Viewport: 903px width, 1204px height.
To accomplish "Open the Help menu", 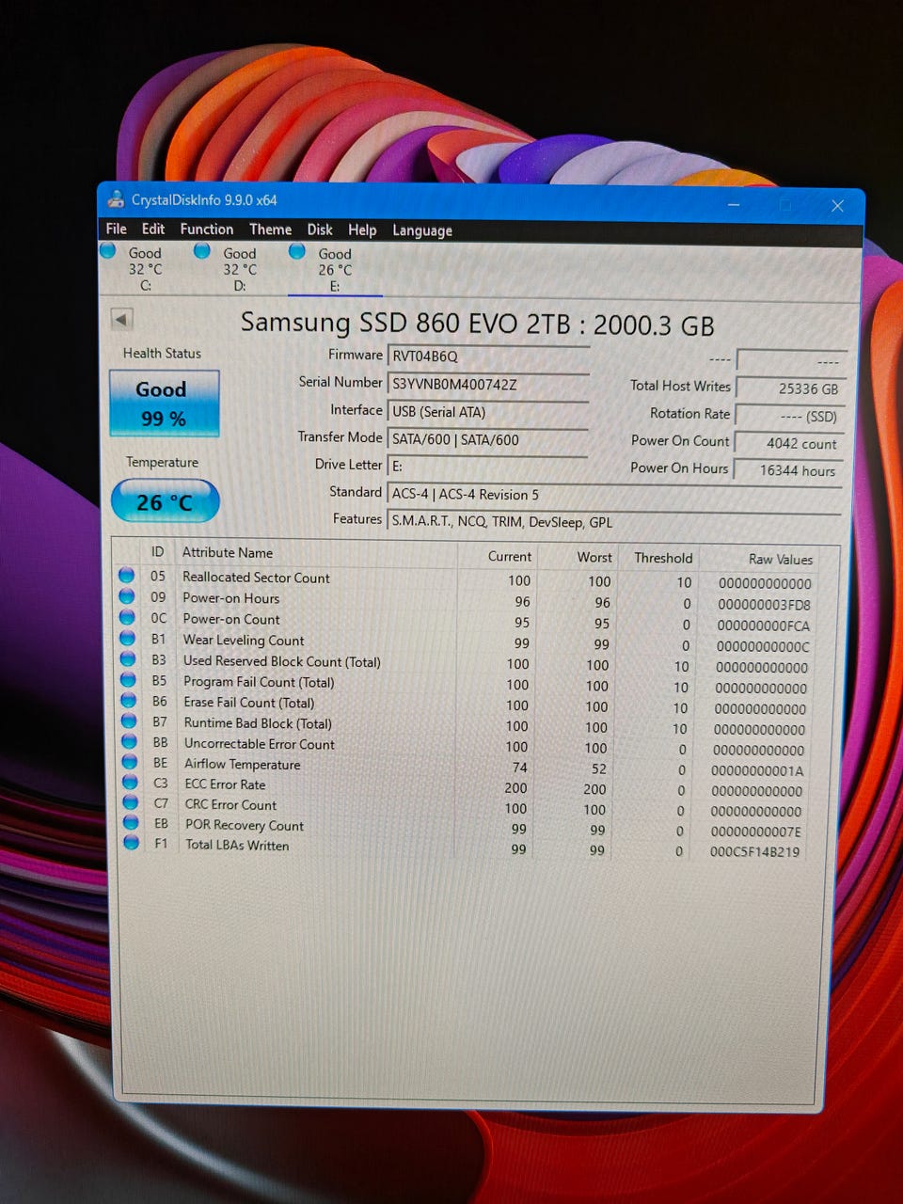I will (x=362, y=230).
